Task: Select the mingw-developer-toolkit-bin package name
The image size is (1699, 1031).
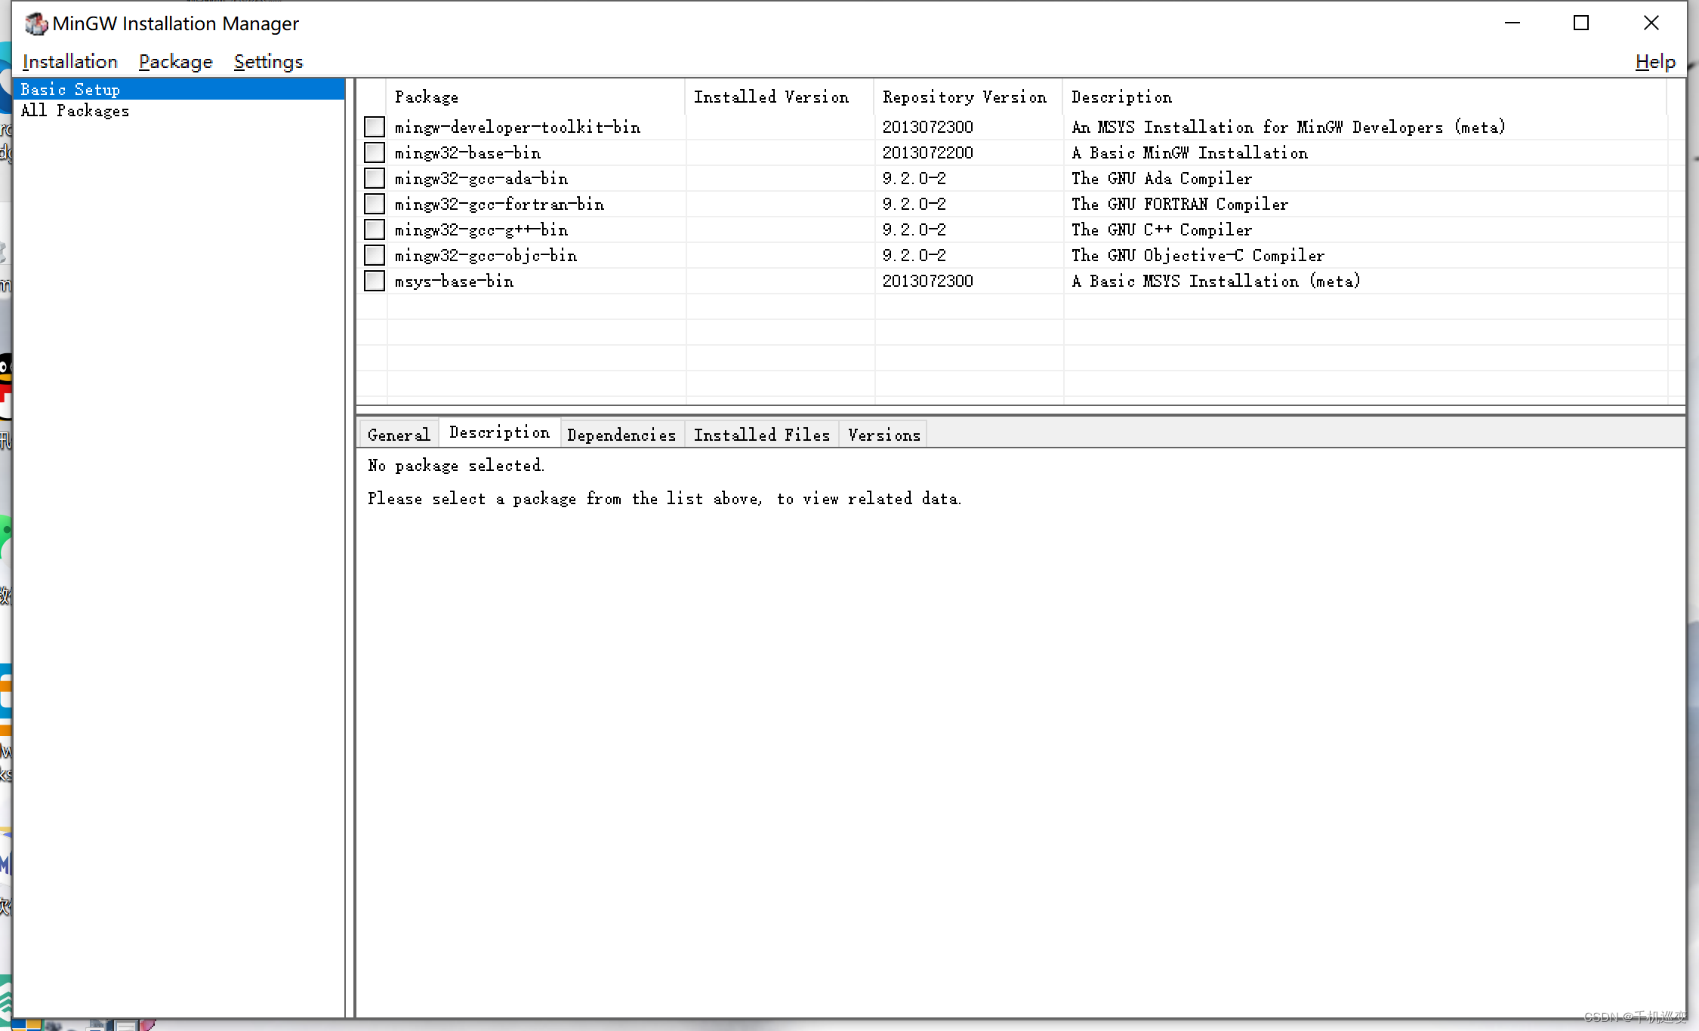Action: [x=517, y=127]
